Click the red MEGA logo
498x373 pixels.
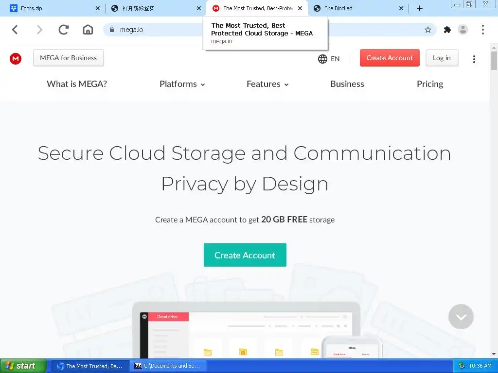point(16,58)
